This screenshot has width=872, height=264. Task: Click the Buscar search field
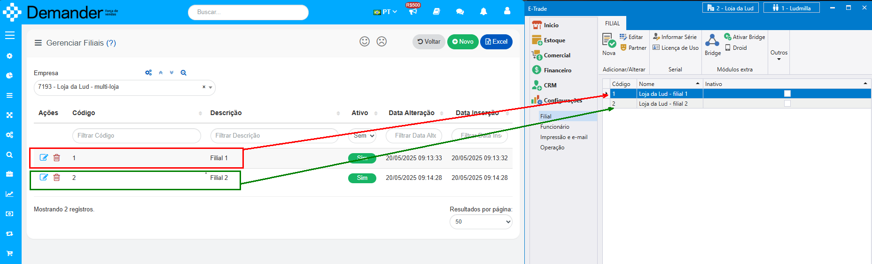pos(248,12)
